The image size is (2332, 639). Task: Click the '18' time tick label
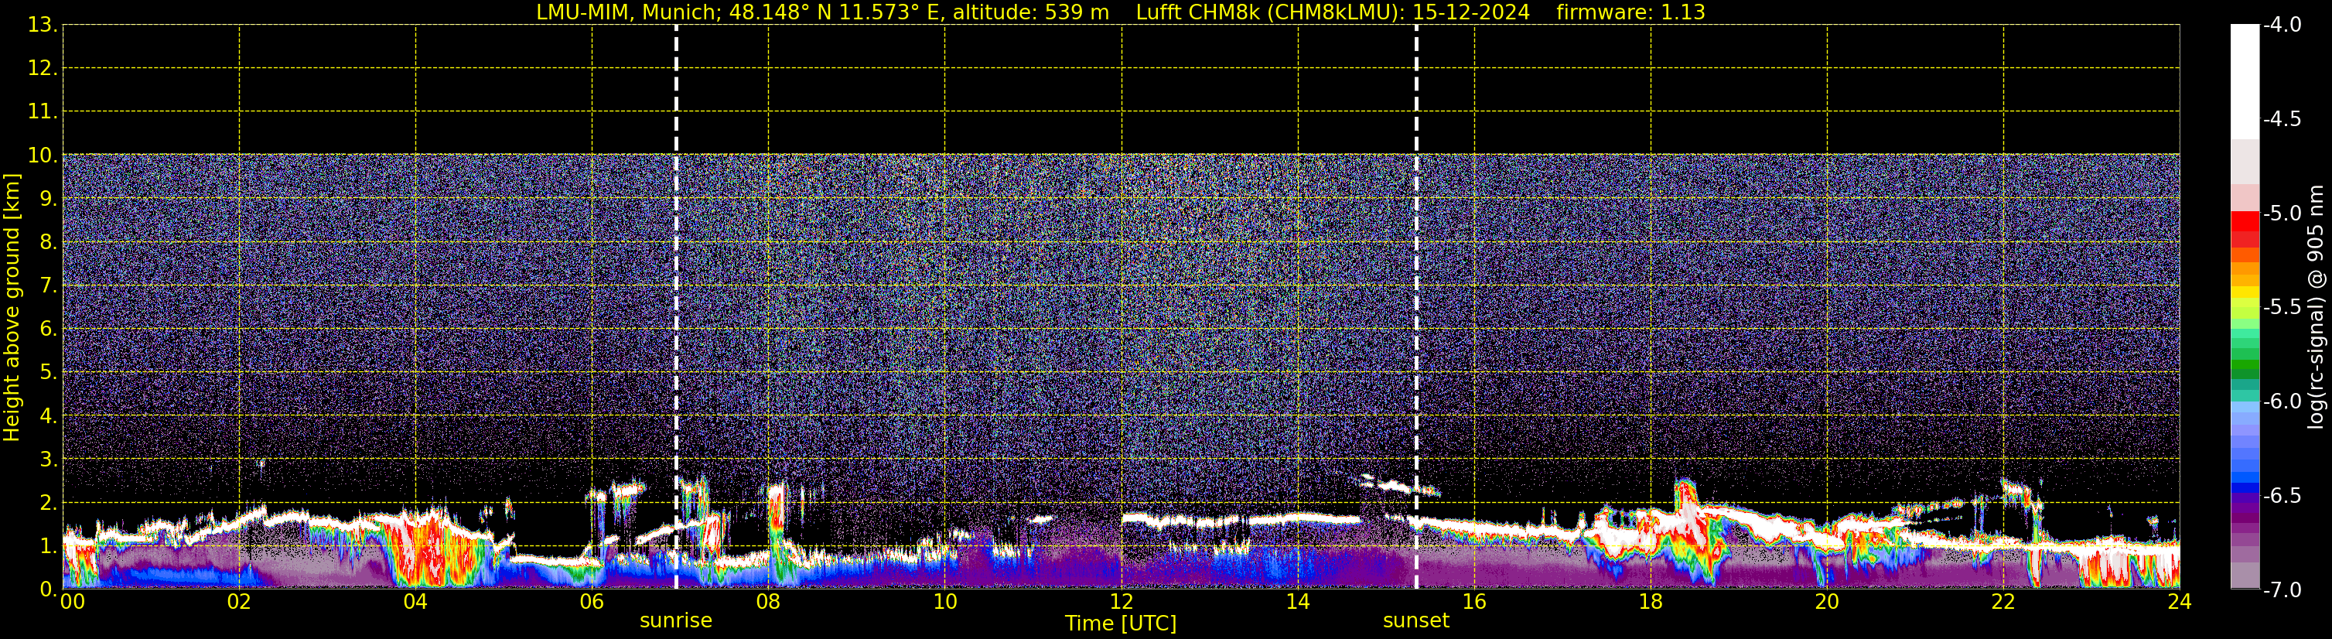click(x=1651, y=602)
